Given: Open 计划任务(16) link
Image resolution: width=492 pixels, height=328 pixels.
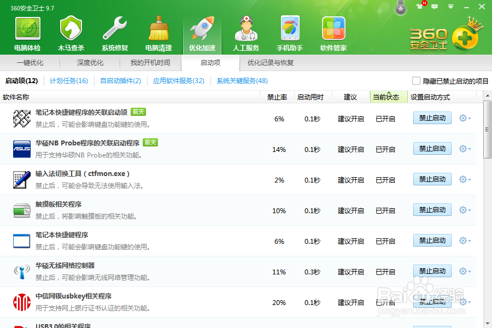Looking at the screenshot, I should point(69,81).
